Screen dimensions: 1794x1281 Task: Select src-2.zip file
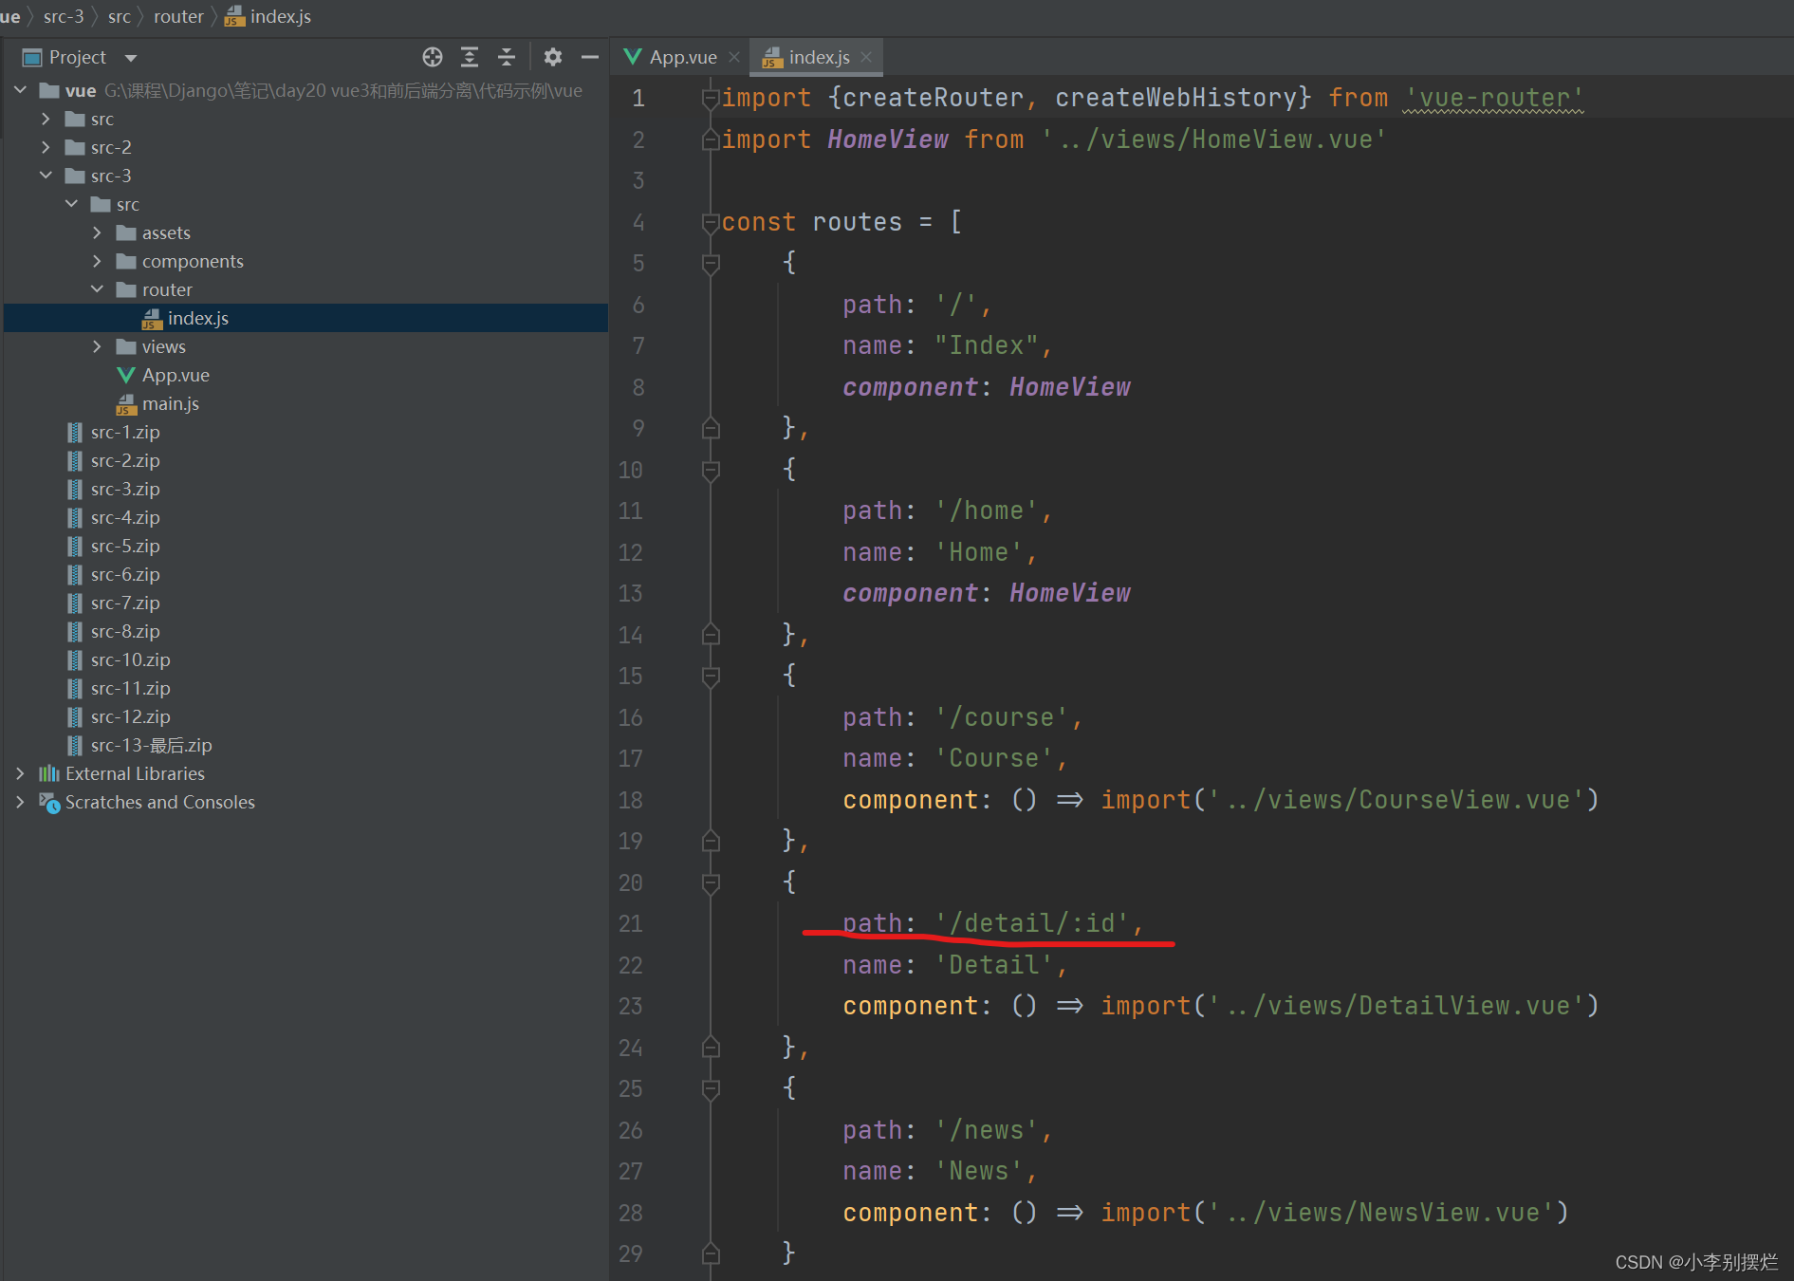[x=125, y=460]
